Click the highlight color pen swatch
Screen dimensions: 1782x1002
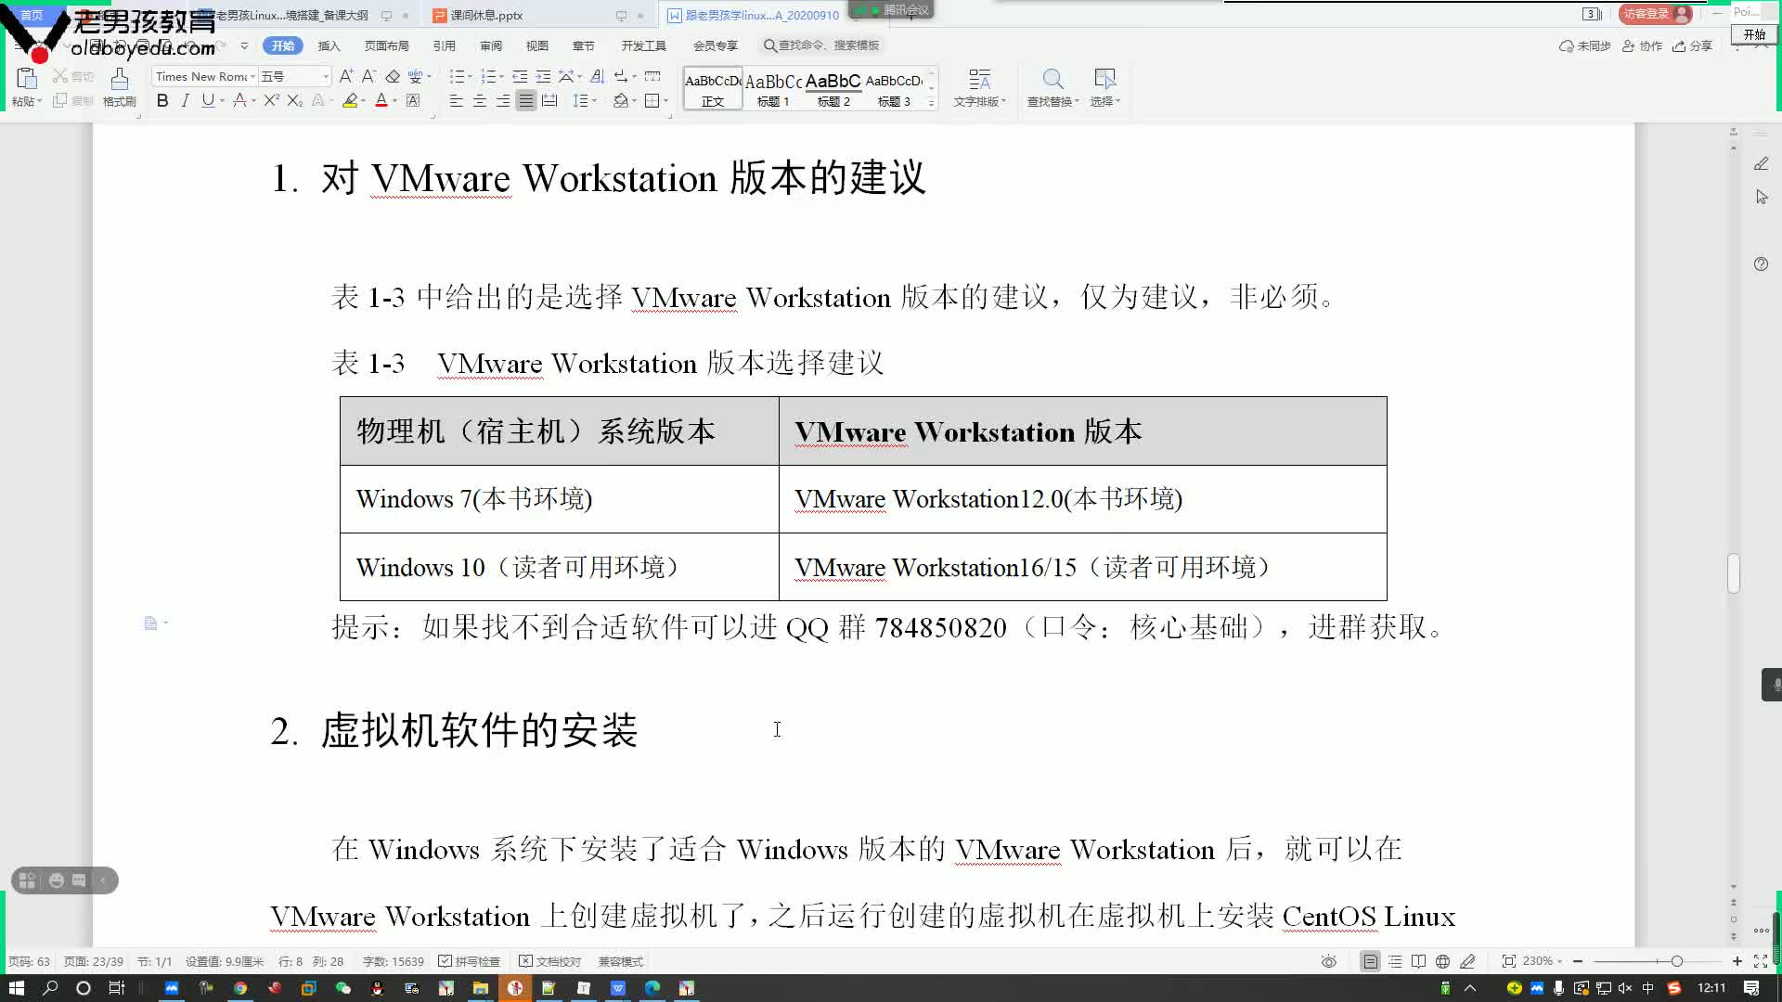[x=350, y=100]
